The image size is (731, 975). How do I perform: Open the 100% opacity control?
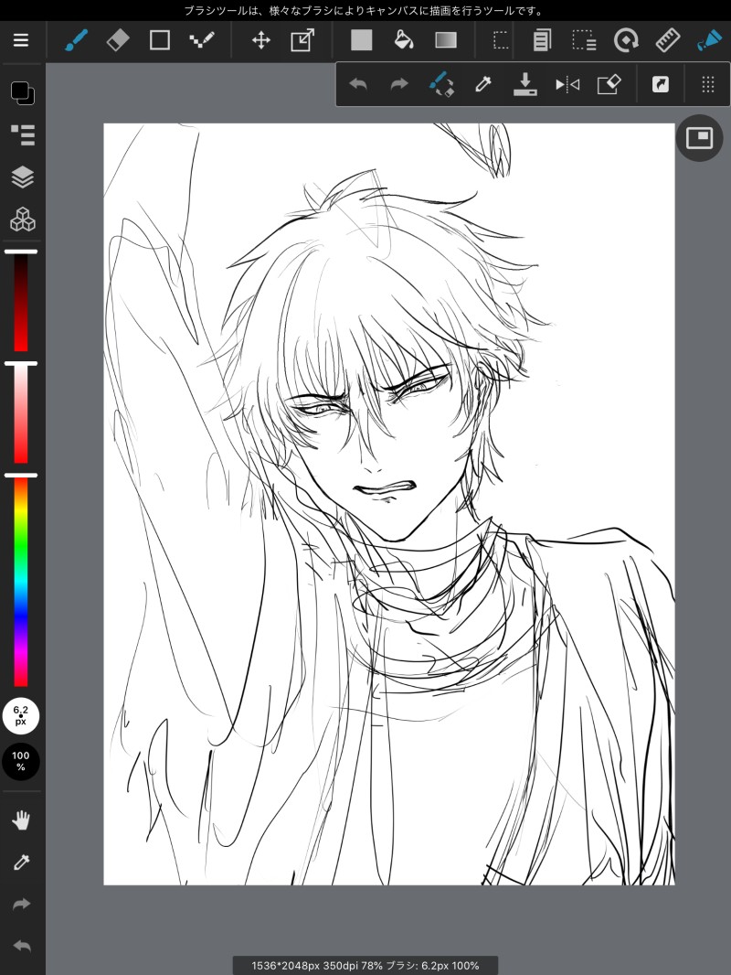(21, 761)
